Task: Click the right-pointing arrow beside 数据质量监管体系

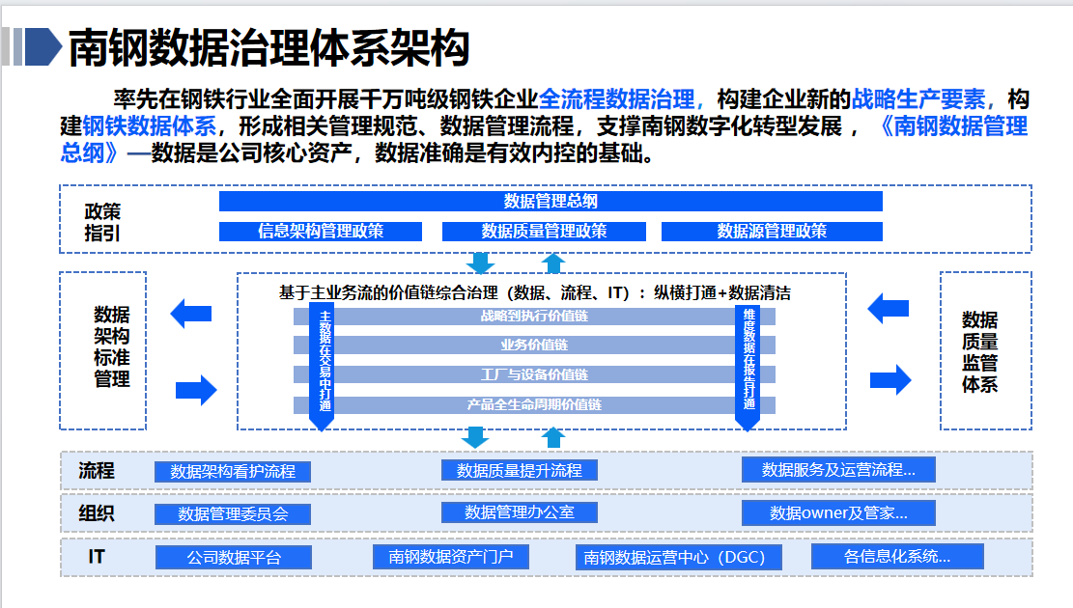Action: tap(889, 379)
